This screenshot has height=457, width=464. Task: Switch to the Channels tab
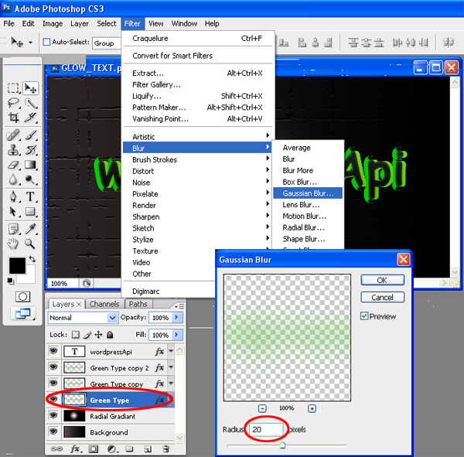coord(104,304)
